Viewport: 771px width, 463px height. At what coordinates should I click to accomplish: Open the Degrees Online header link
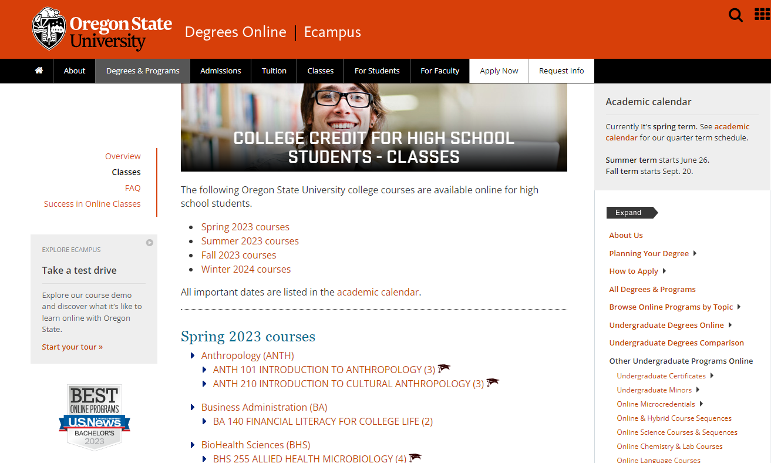235,32
